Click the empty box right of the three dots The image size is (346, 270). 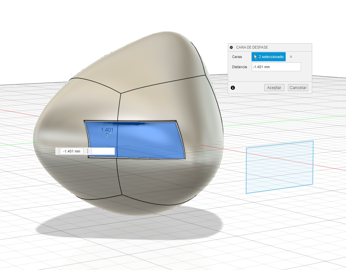point(103,151)
